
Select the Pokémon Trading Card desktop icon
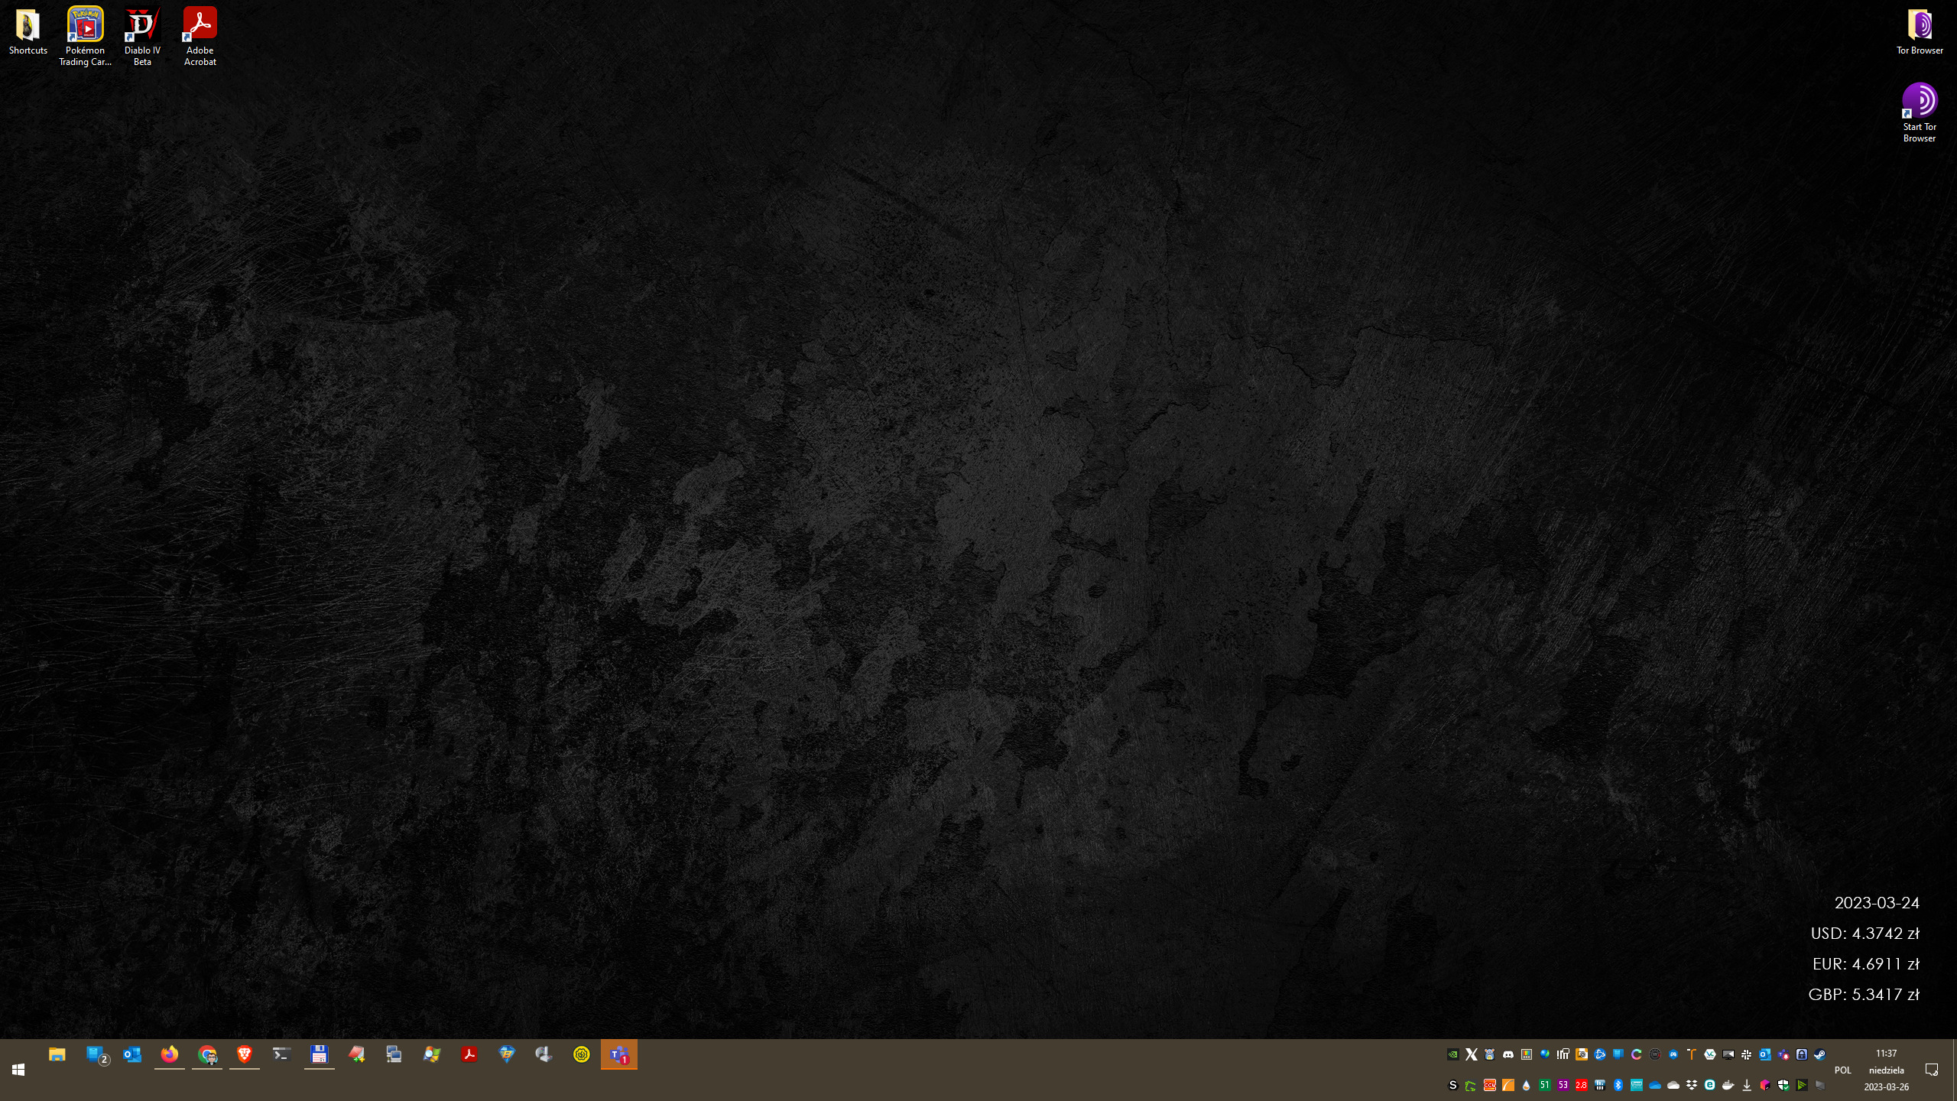85,36
